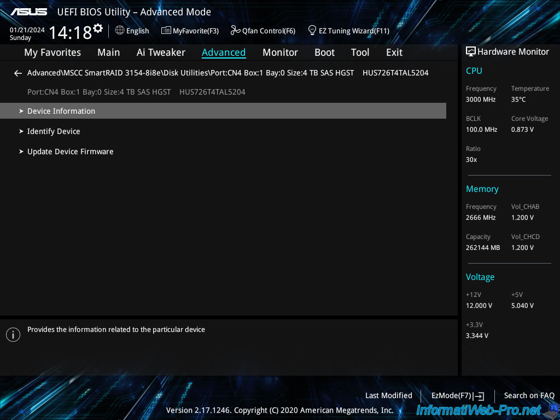560x420 pixels.
Task: Open Qfan Control fan icon
Action: click(235, 31)
